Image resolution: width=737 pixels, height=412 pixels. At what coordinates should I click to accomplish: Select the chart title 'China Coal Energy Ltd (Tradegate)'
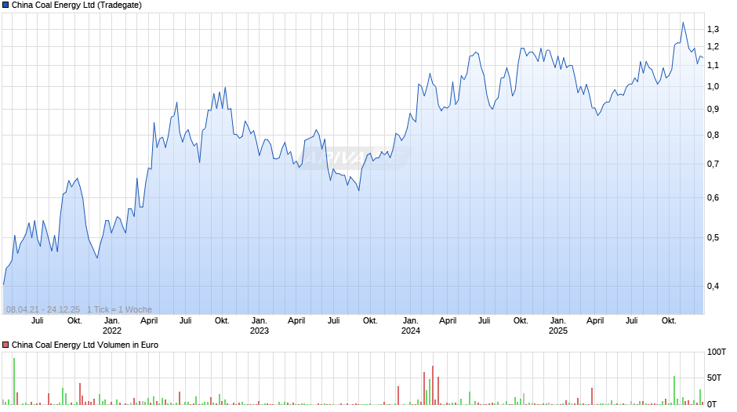pyautogui.click(x=77, y=5)
